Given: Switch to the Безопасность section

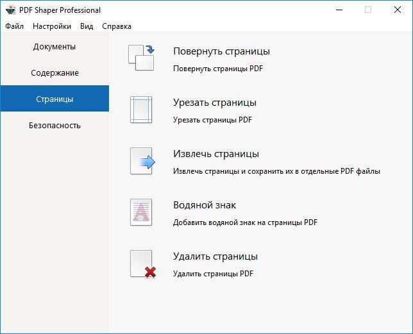Looking at the screenshot, I should pos(55,126).
